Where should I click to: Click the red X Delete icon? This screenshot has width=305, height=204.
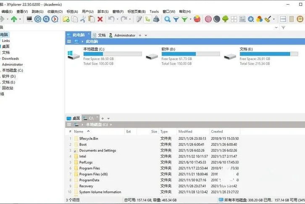click(x=100, y=19)
